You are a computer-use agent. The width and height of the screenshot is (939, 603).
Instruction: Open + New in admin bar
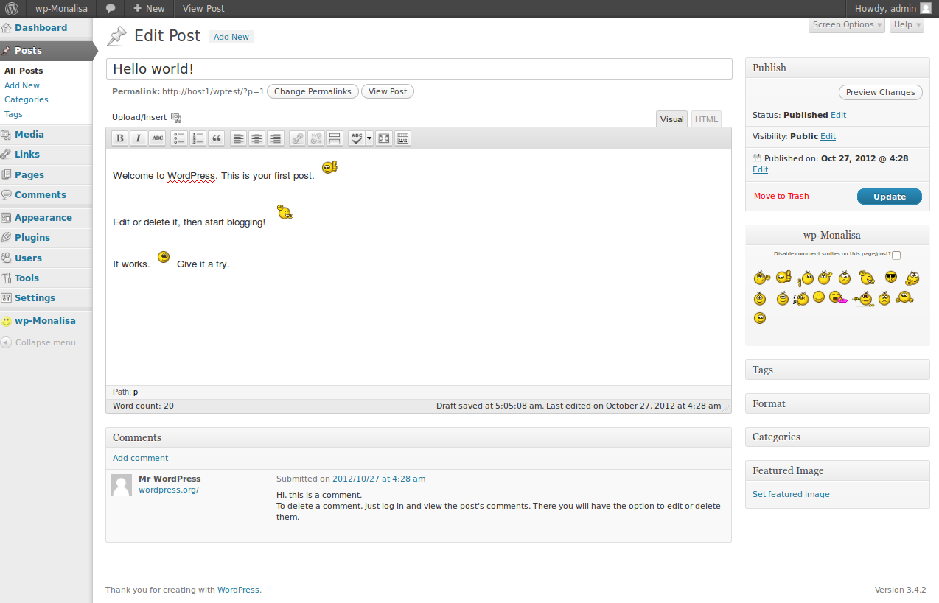[149, 9]
